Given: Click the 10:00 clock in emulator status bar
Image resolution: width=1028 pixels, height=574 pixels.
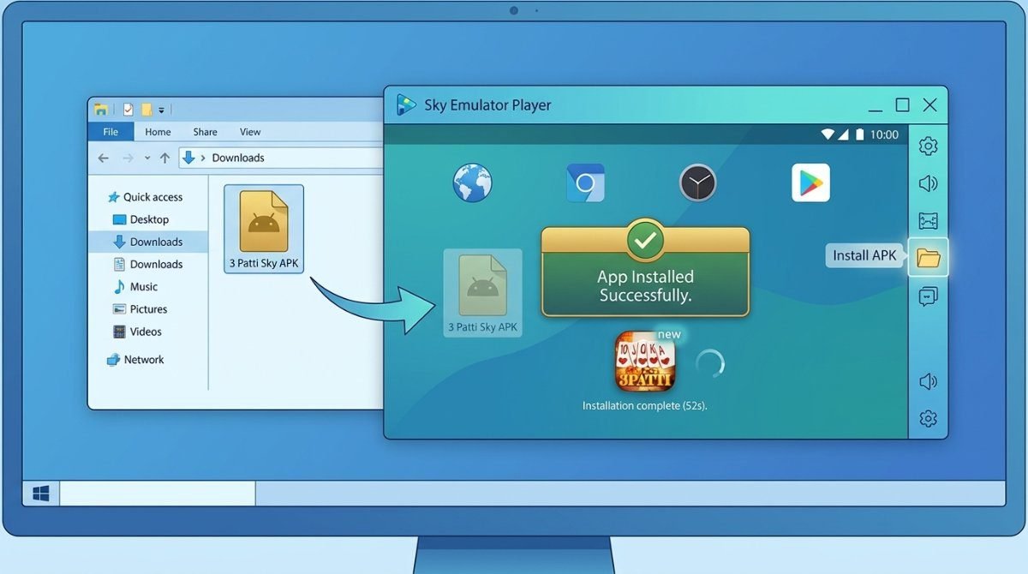Looking at the screenshot, I should pyautogui.click(x=884, y=135).
